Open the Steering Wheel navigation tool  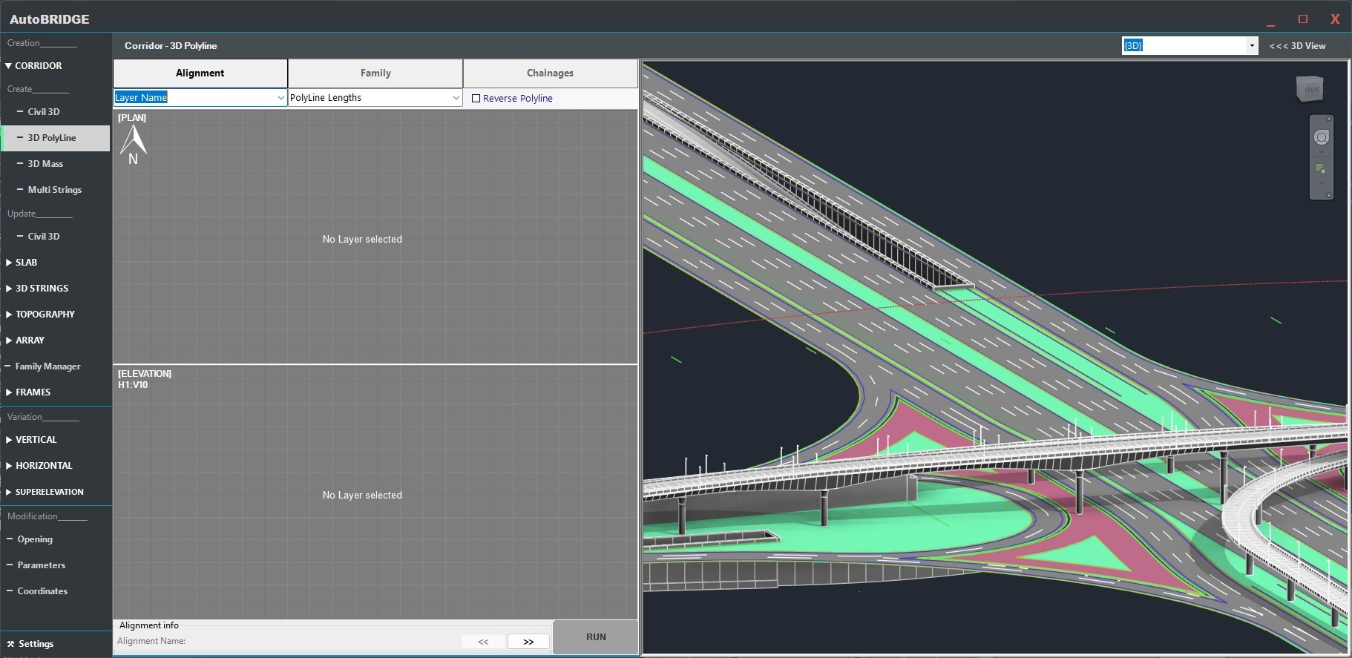(1321, 138)
